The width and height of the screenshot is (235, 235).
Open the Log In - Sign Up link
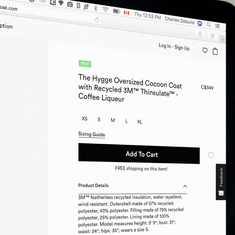174,47
